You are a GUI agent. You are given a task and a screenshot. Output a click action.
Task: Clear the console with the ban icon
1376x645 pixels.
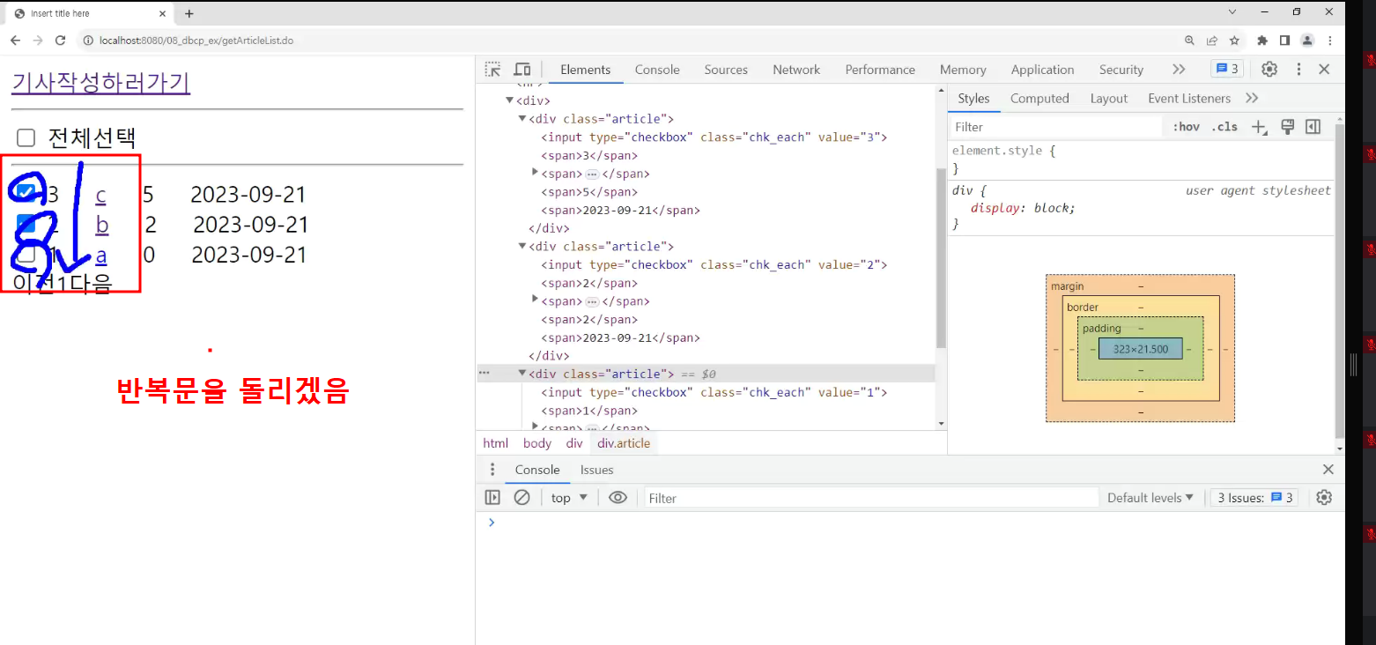click(522, 498)
